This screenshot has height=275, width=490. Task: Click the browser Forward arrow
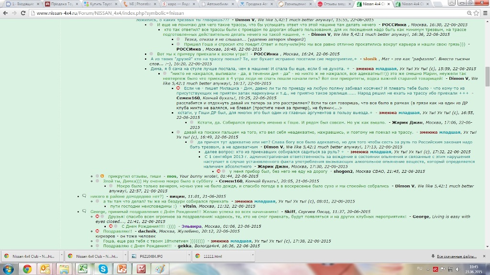(x=14, y=13)
